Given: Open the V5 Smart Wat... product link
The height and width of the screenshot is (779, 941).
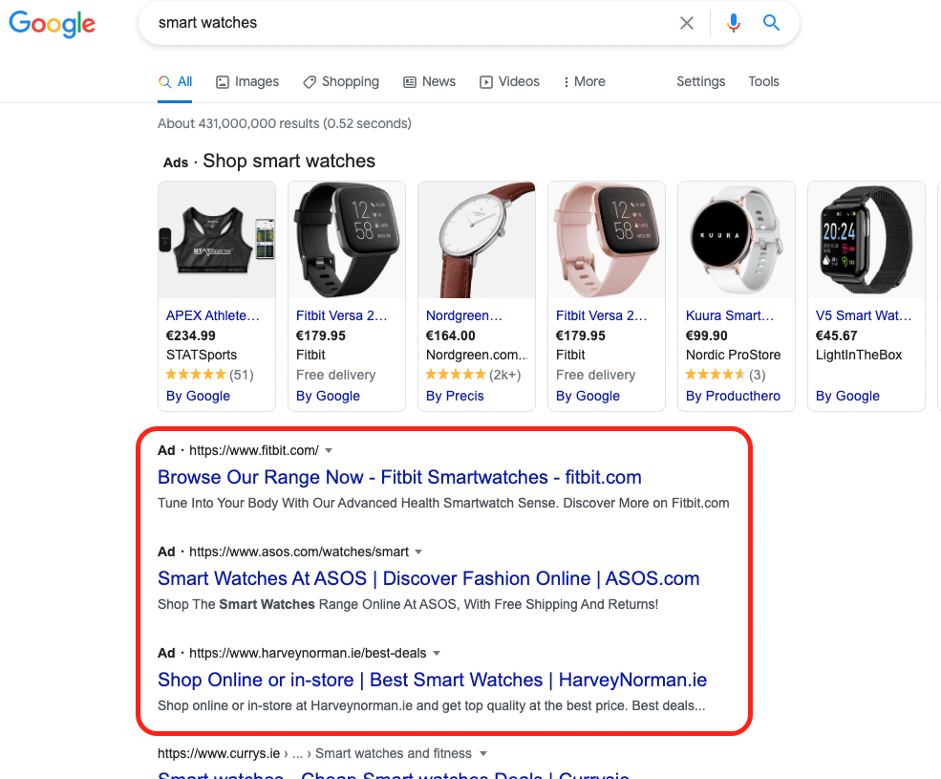Looking at the screenshot, I should [x=863, y=316].
